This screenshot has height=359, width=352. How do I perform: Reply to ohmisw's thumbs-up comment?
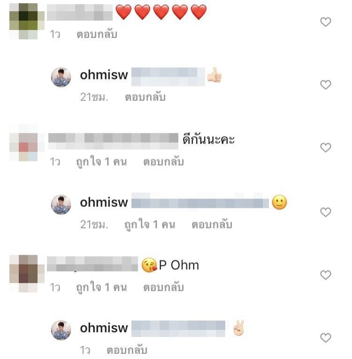[145, 97]
